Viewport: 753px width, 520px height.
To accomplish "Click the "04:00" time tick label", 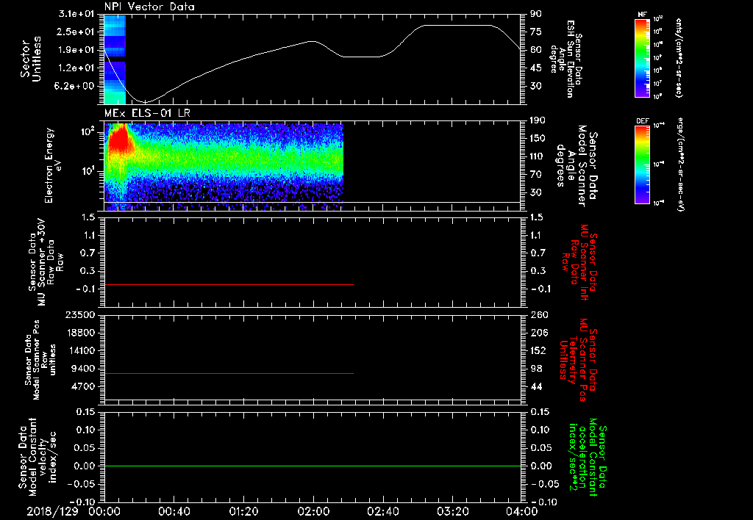I will pyautogui.click(x=522, y=511).
